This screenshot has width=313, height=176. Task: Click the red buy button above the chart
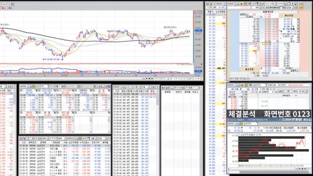[x=3, y=8]
